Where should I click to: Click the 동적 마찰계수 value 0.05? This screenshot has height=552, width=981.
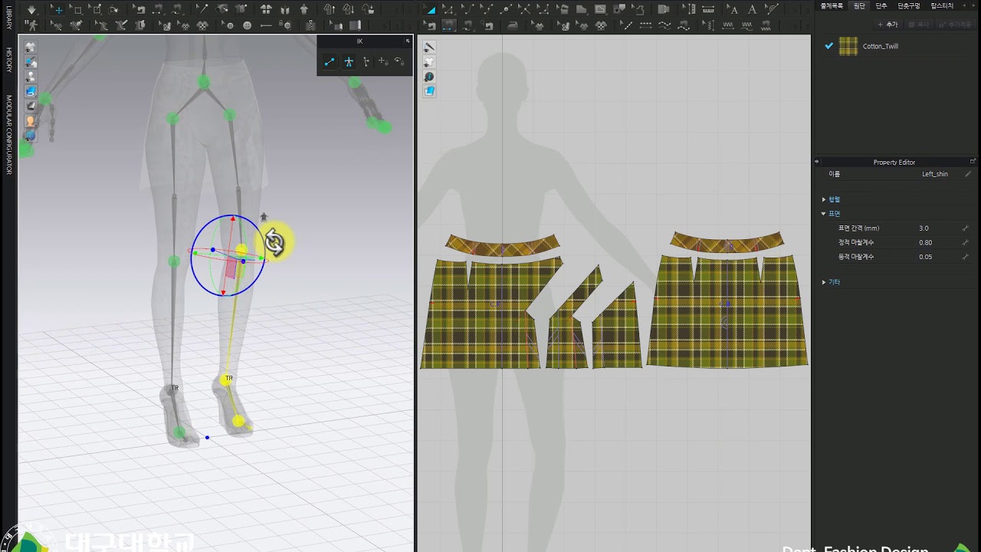(x=925, y=257)
